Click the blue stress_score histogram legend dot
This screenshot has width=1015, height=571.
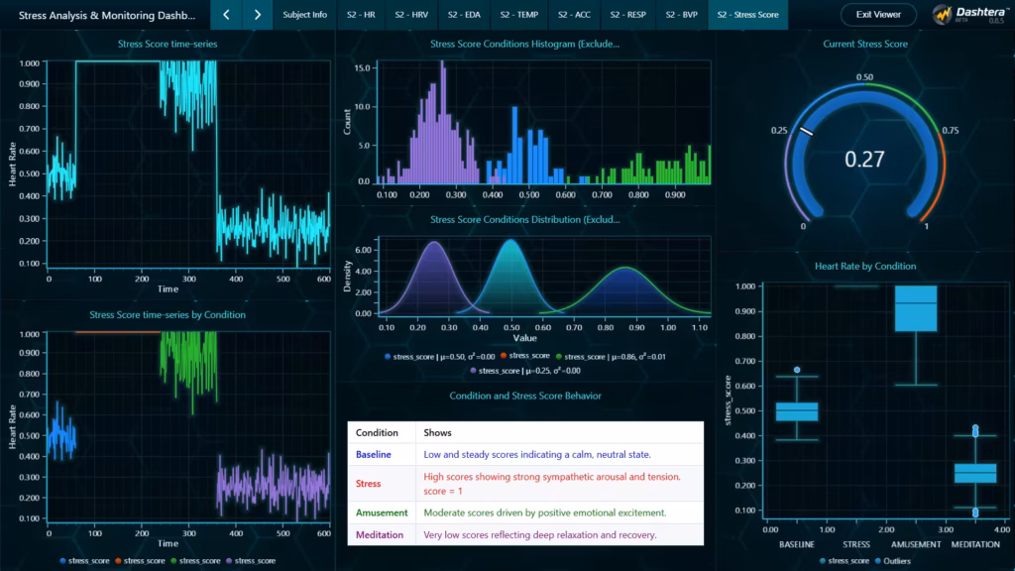click(x=389, y=355)
